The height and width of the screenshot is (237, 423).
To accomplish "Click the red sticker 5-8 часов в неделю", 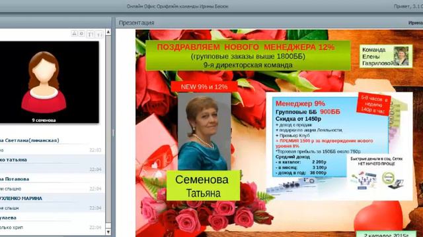I will point(374,104).
